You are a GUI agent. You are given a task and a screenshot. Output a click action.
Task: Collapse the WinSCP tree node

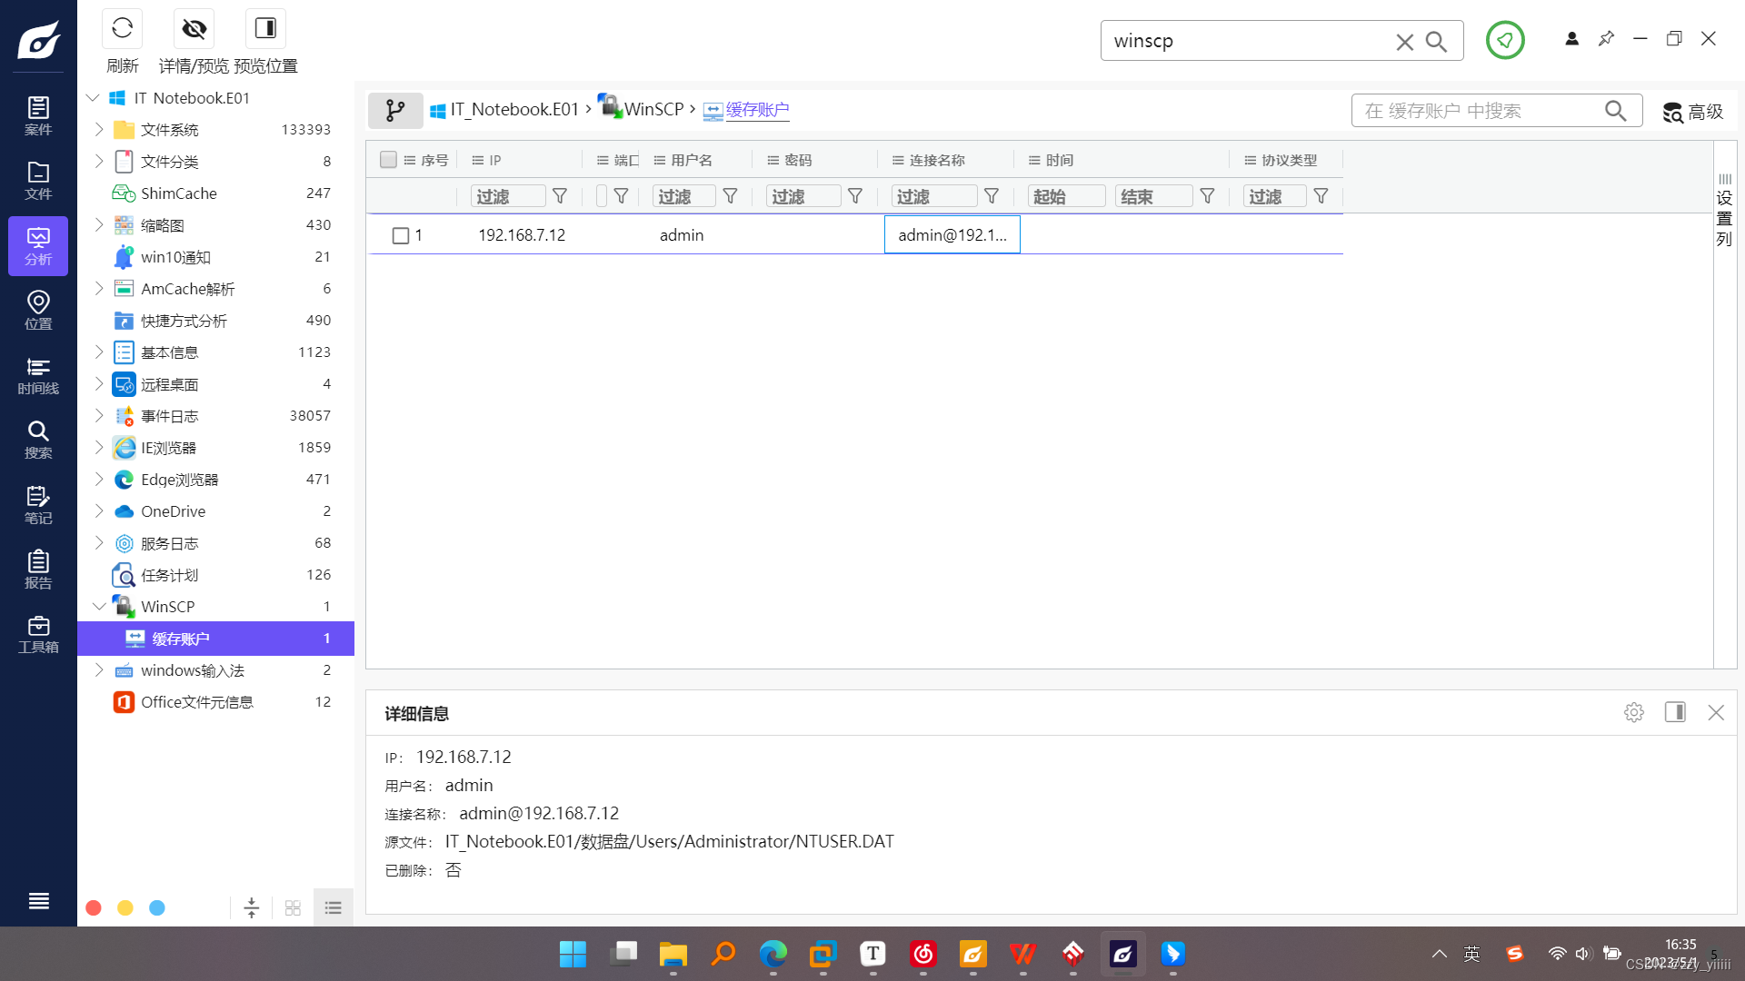(100, 606)
